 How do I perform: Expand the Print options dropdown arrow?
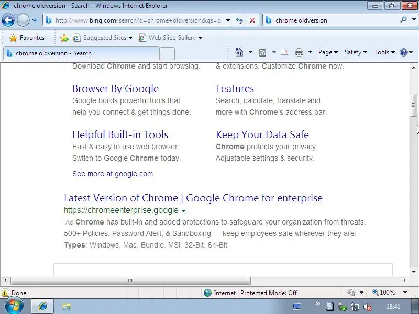pyautogui.click(x=310, y=52)
